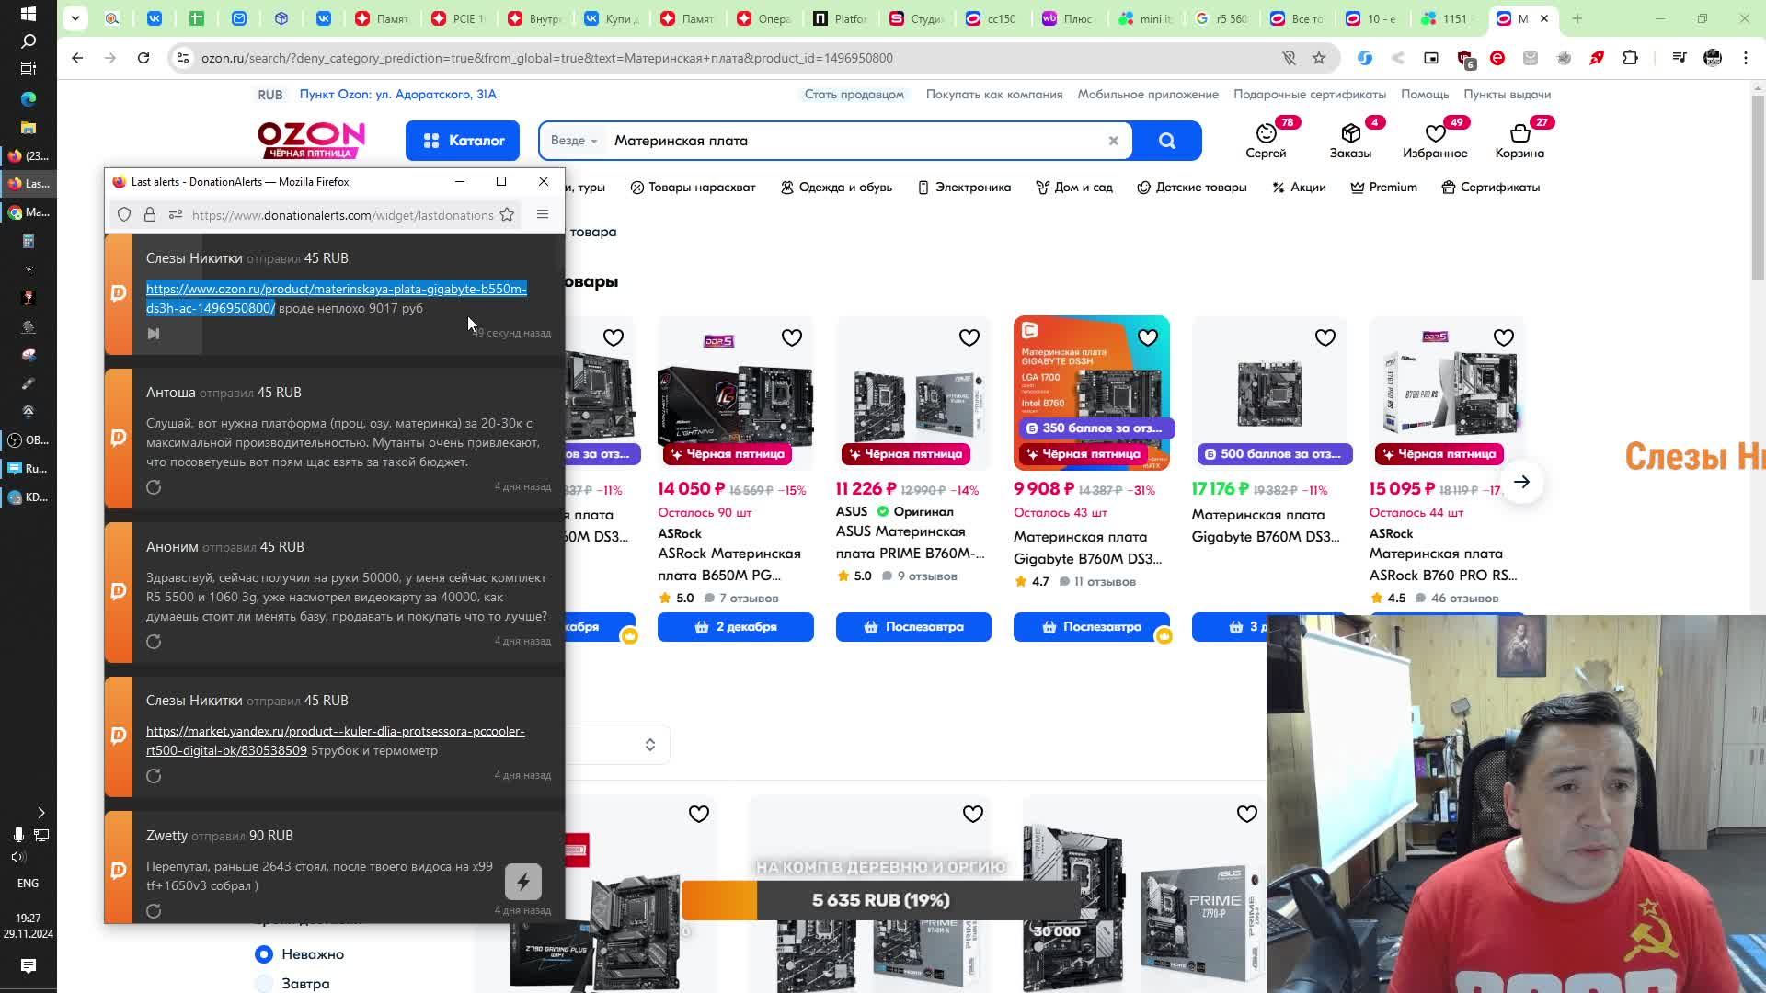Add ASRock B650M PG board to favorites
Viewport: 1766px width, 993px height.
tap(791, 337)
